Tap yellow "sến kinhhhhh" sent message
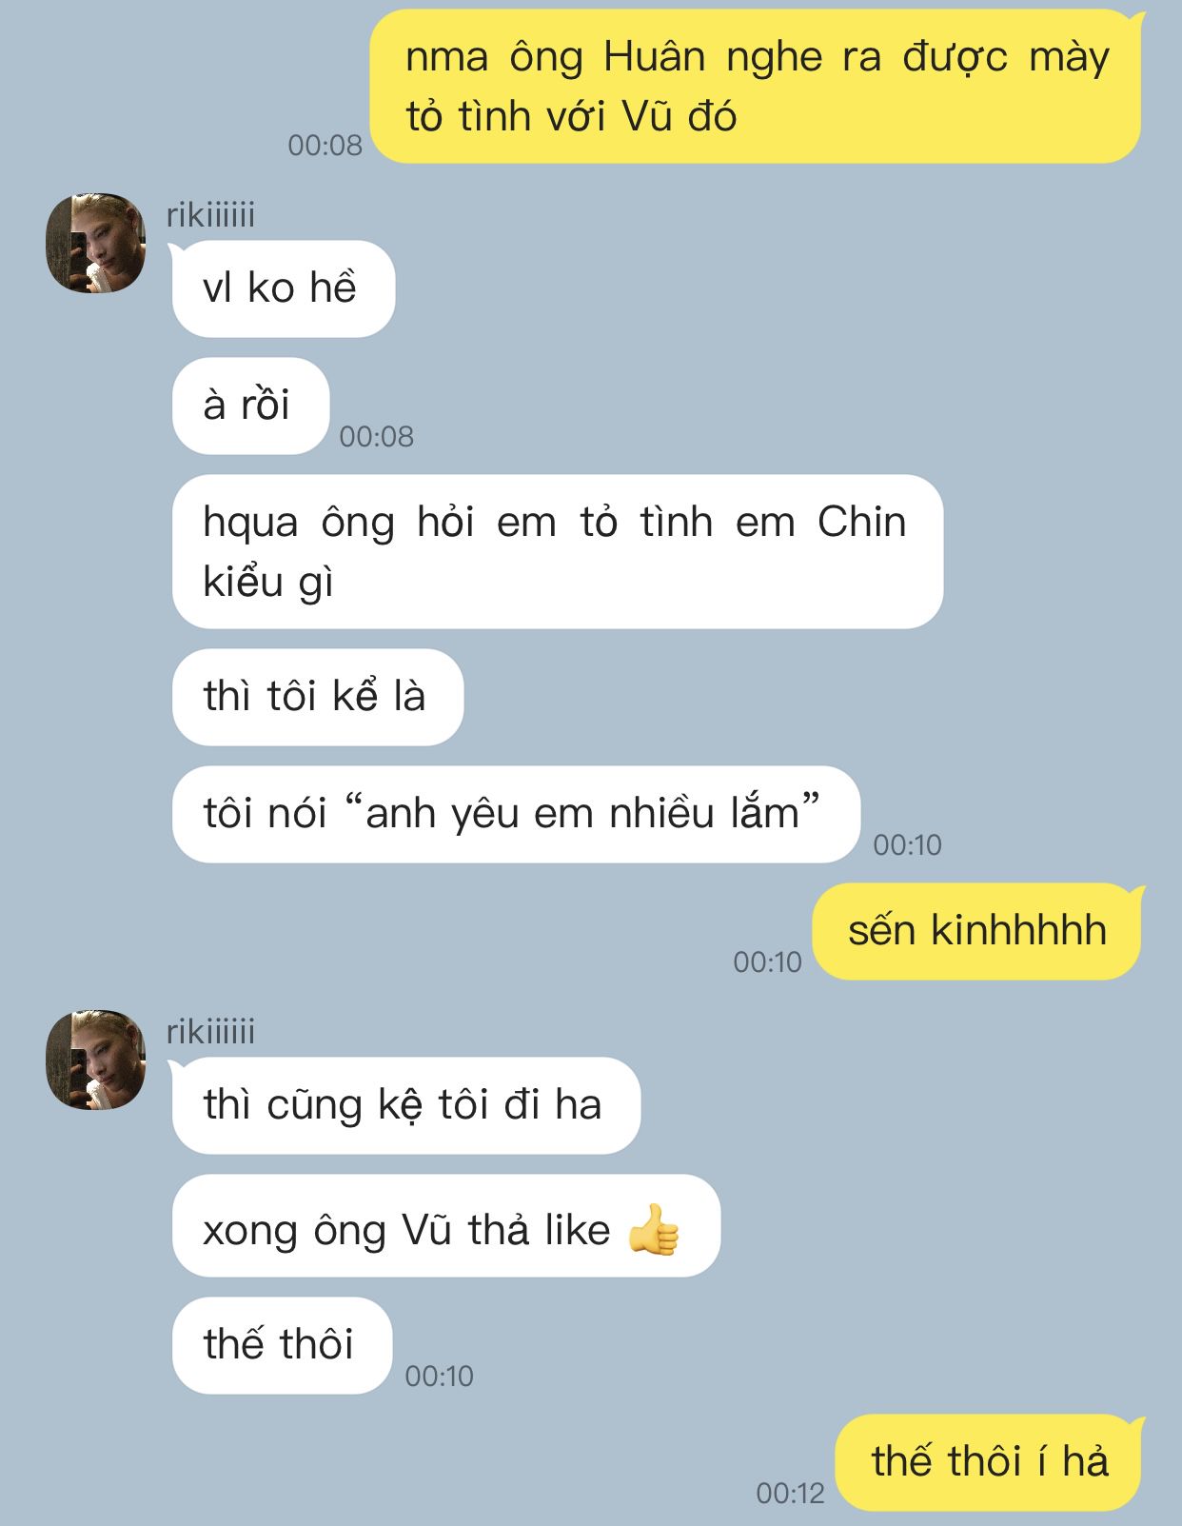 (x=977, y=931)
